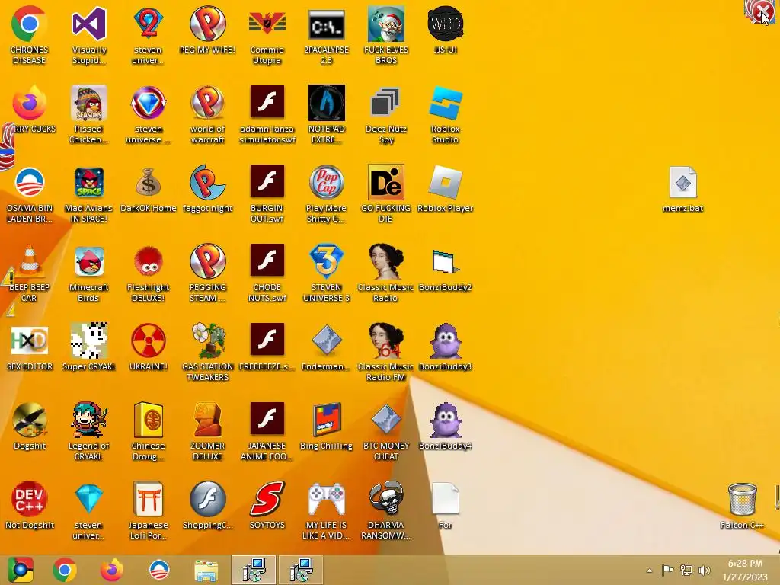The height and width of the screenshot is (585, 780).
Task: Select the NOTEPAD EXTRE... icon
Action: coord(326,103)
